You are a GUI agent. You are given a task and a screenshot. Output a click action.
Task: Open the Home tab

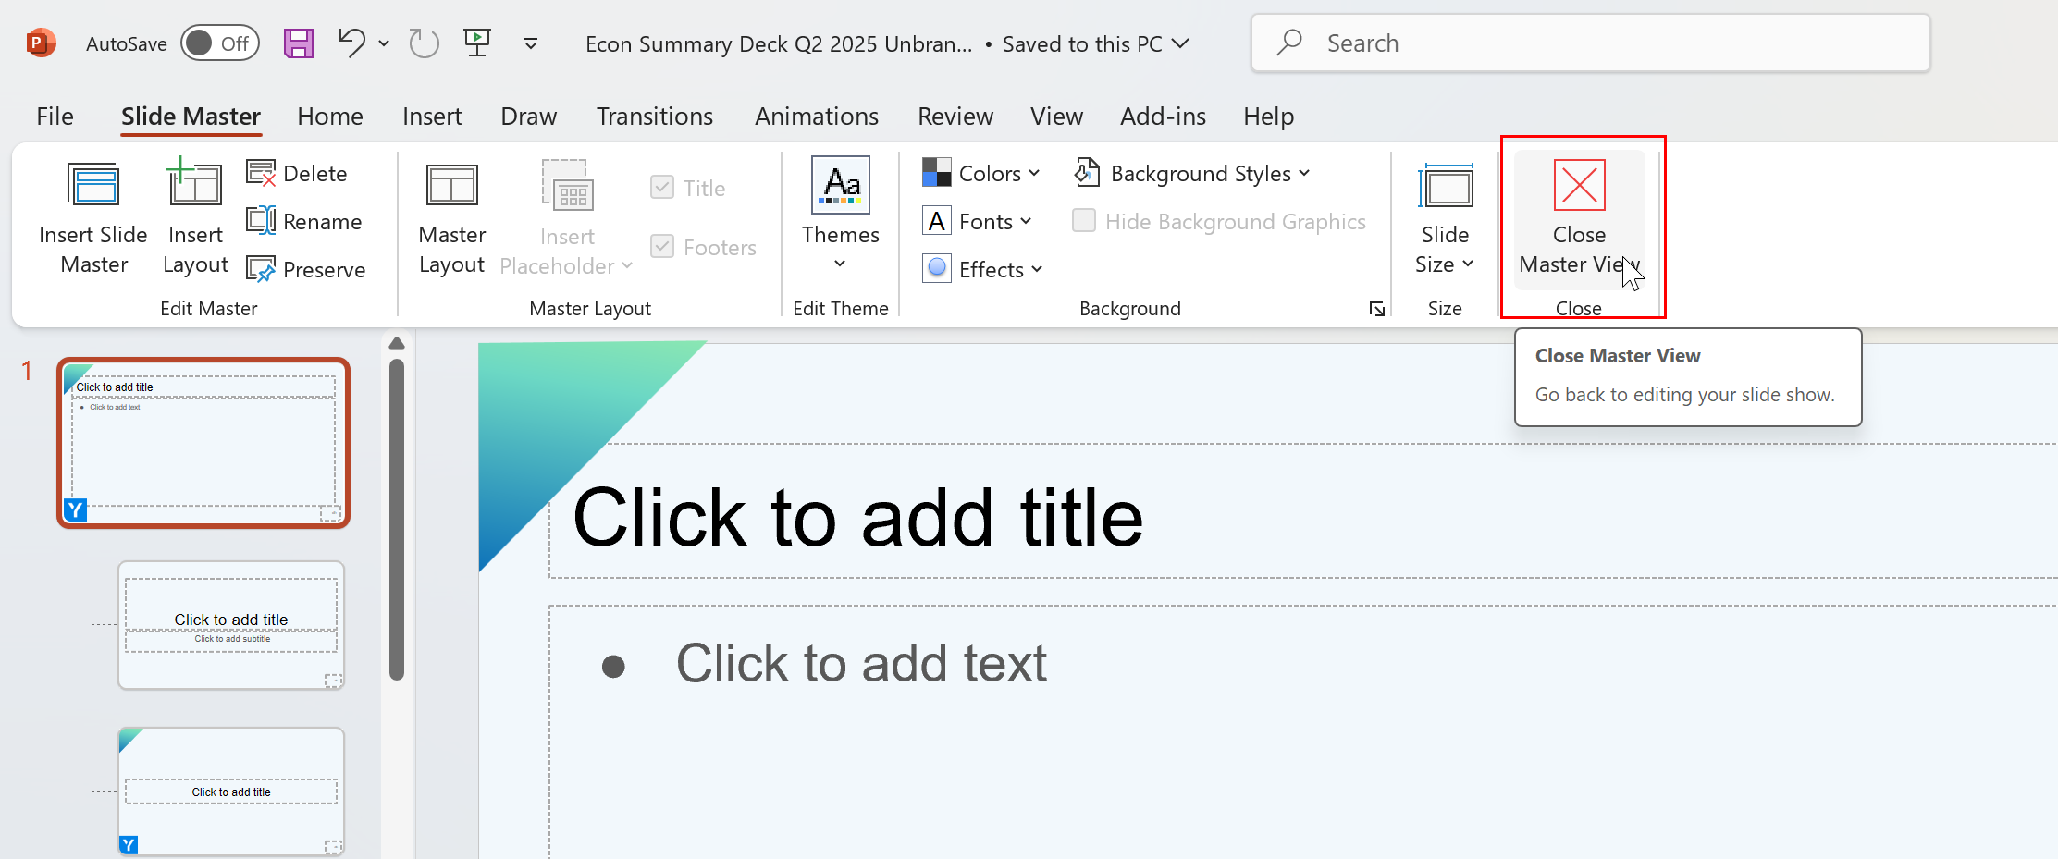[330, 117]
